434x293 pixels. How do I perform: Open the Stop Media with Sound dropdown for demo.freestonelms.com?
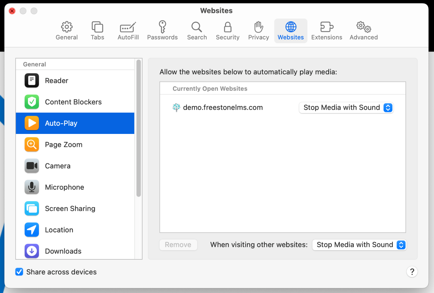[x=346, y=108]
